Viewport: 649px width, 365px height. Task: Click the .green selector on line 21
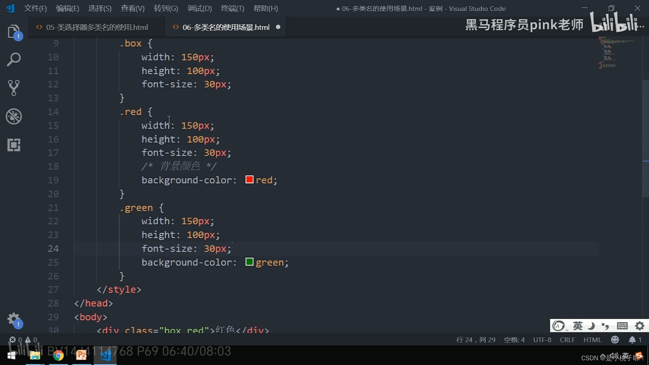coord(136,208)
